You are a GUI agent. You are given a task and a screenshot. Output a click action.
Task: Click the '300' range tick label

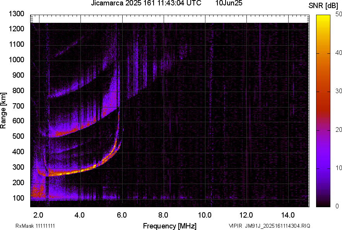pyautogui.click(x=18, y=167)
